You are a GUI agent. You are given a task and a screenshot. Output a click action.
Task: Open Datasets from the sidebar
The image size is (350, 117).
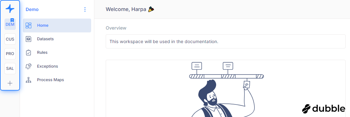pos(57,39)
